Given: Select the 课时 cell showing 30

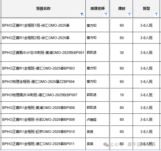Looking at the screenshot, I should pos(122,52).
